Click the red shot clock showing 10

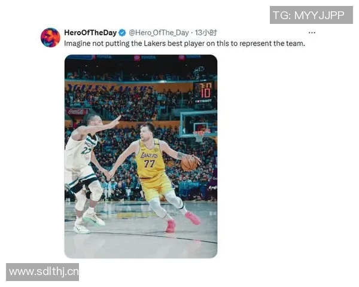pyautogui.click(x=205, y=91)
